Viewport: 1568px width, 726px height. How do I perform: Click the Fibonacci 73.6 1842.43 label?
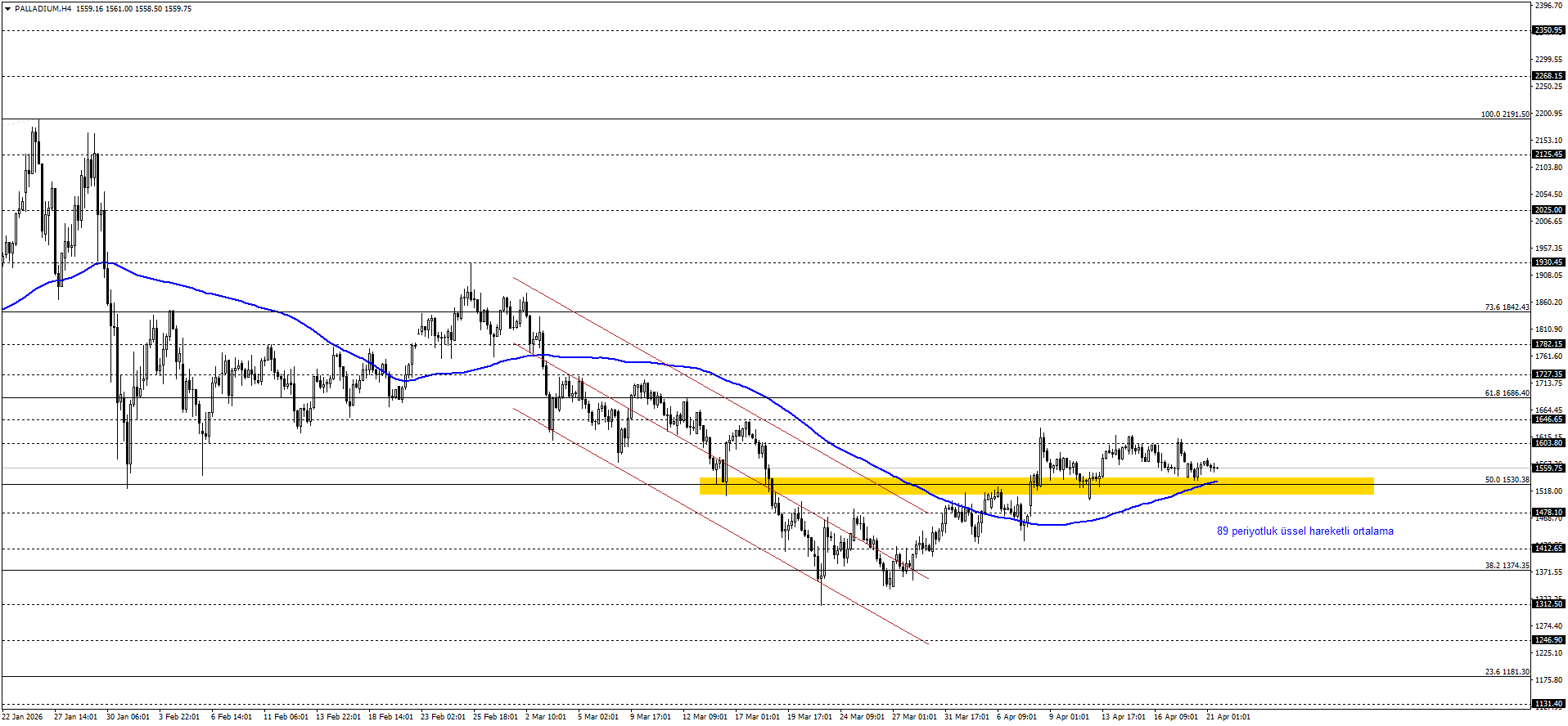pyautogui.click(x=1507, y=307)
